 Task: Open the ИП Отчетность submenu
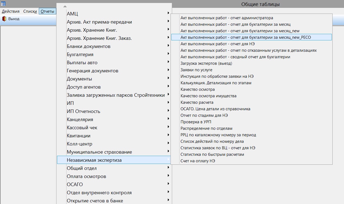pyautogui.click(x=114, y=111)
